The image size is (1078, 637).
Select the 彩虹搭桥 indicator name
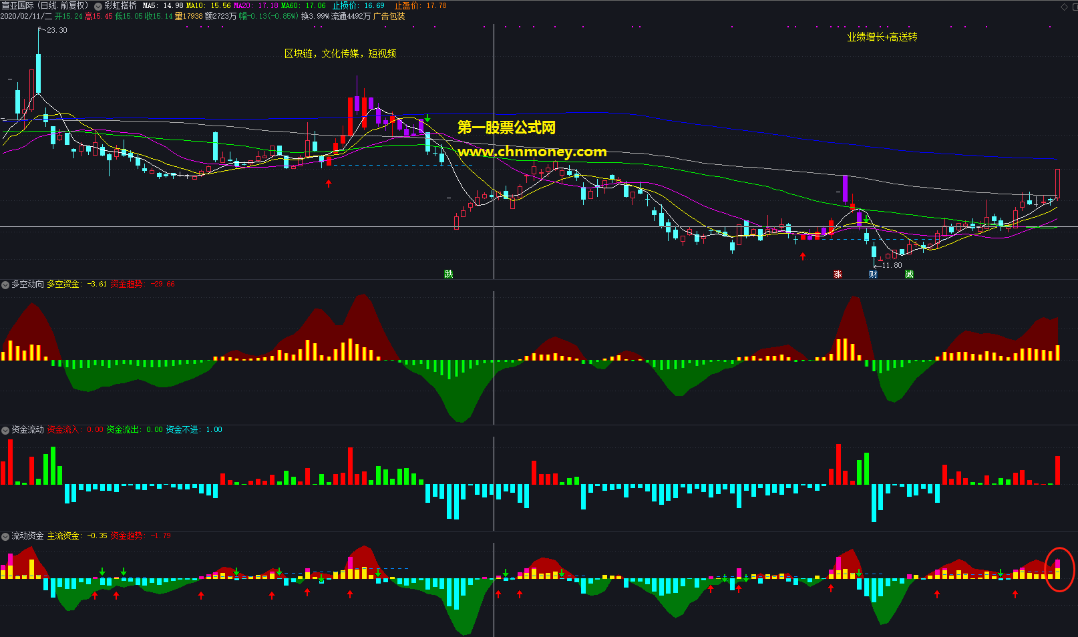pos(120,5)
